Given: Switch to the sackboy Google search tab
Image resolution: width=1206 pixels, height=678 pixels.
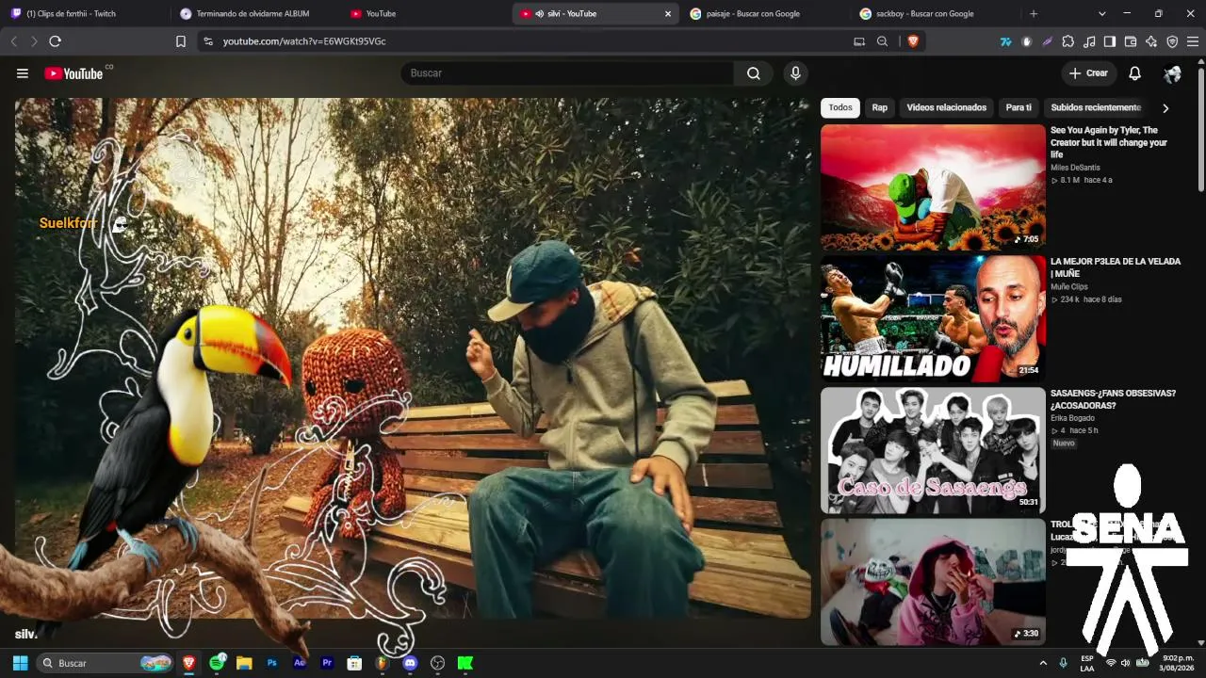Looking at the screenshot, I should [x=933, y=14].
